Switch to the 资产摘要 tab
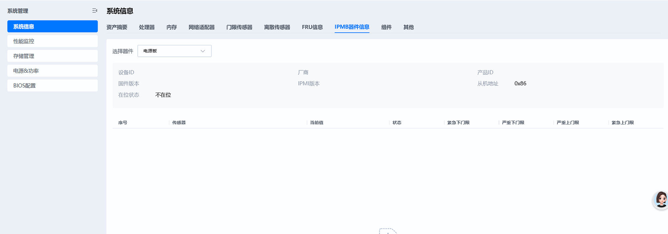 117,27
